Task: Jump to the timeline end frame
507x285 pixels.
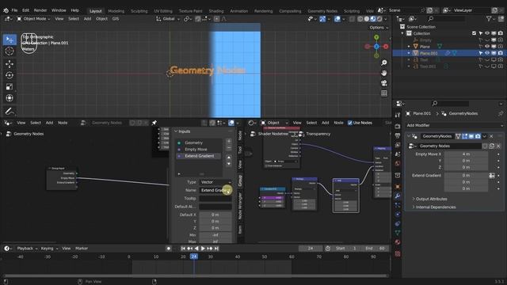Action: [x=216, y=249]
